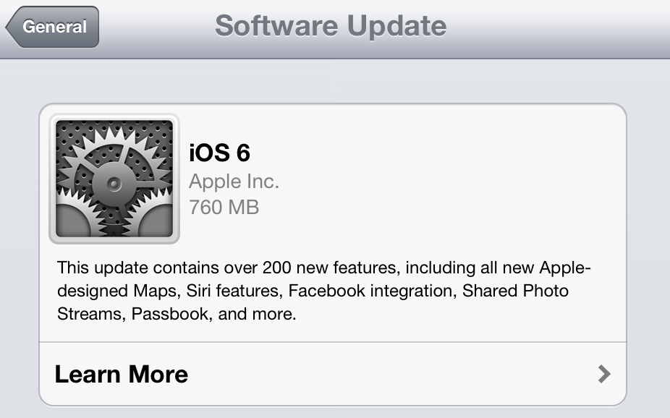Click the Apple Inc. developer label
This screenshot has height=418, width=670.
point(234,181)
